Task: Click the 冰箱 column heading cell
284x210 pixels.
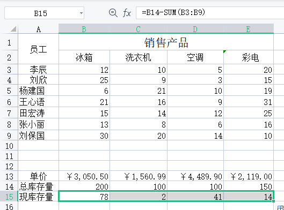Action: 84,57
